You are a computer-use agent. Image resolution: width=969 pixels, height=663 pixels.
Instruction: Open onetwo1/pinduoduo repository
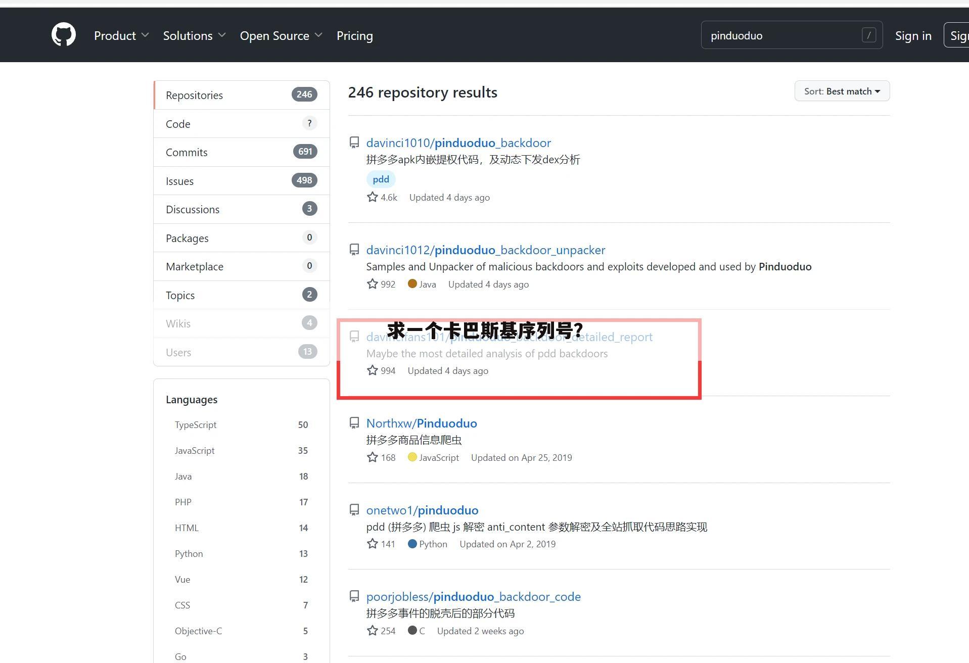(422, 510)
